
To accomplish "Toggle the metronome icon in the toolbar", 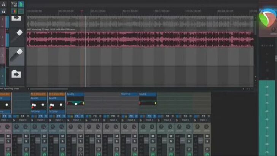I will pyautogui.click(x=3, y=4).
